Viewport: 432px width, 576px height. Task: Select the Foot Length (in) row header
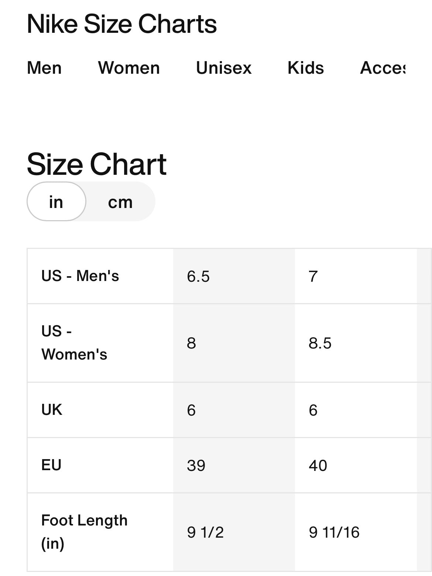[x=84, y=532]
